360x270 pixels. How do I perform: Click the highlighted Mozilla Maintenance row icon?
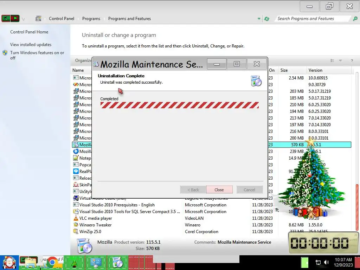click(x=76, y=144)
